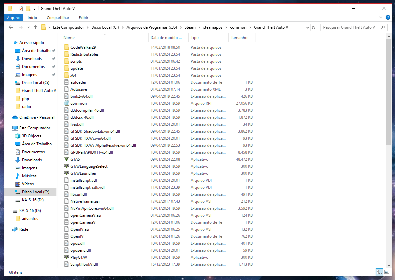The width and height of the screenshot is (395, 280).
Task: Click the search magnifier icon
Action: [x=383, y=27]
